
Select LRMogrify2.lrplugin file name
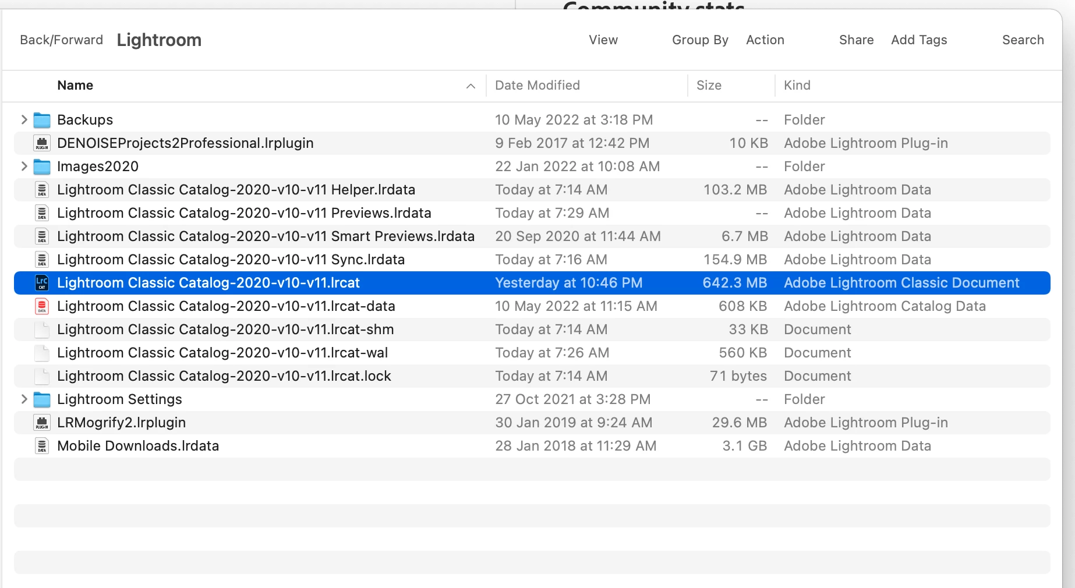[121, 423]
